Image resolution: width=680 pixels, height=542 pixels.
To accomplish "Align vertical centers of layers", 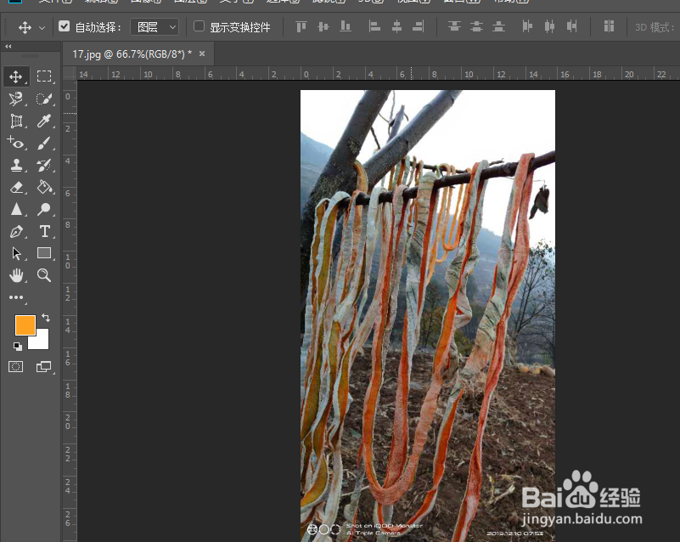I will (323, 27).
